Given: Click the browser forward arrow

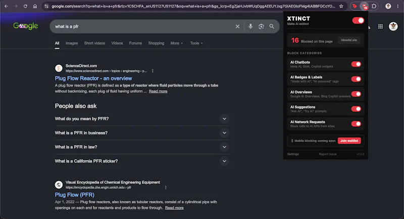Looking at the screenshot, I should click(x=16, y=6).
